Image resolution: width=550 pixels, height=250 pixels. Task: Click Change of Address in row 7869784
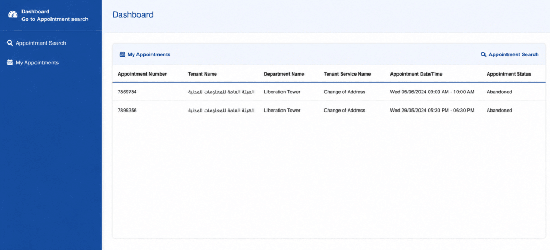click(x=344, y=92)
